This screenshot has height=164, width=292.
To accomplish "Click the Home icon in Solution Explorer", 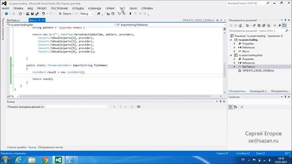I will 240,26.
